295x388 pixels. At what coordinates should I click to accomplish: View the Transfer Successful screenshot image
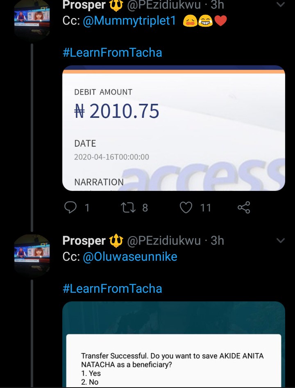tap(173, 345)
